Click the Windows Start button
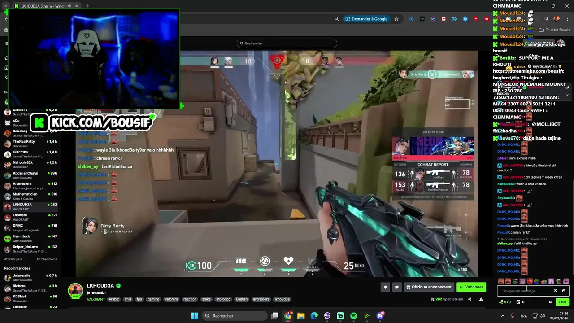Viewport: 574px width, 323px height. pyautogui.click(x=194, y=316)
